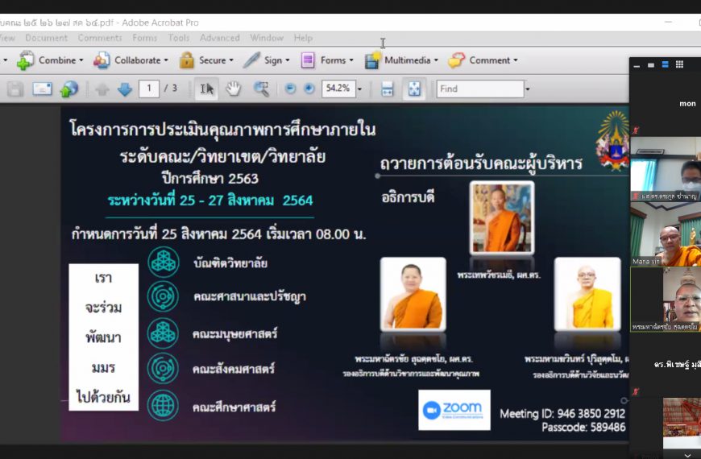Go to next page with down arrow

coord(125,89)
